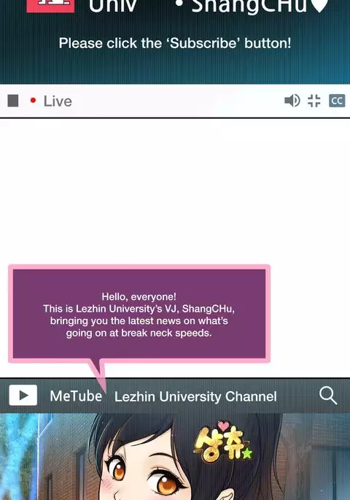
Task: Open the Lezhin University Channel title
Action: click(195, 396)
